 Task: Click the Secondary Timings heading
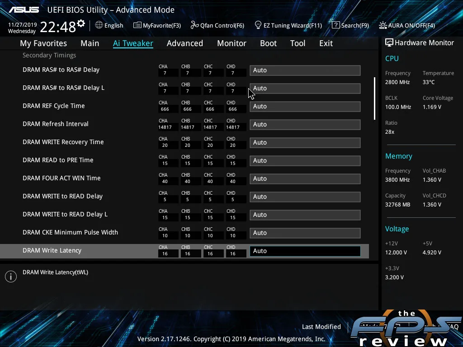49,55
